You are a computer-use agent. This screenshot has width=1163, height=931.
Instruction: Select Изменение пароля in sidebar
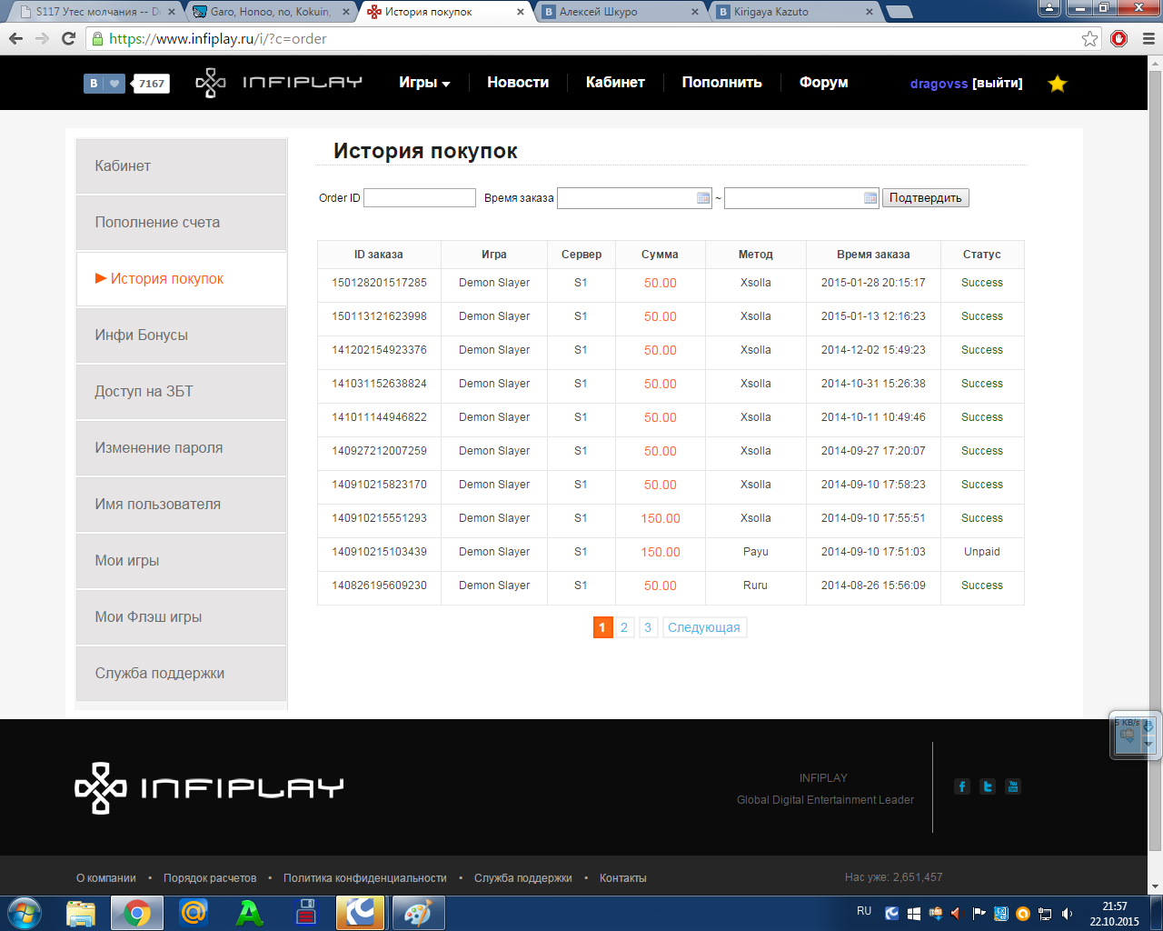(182, 447)
